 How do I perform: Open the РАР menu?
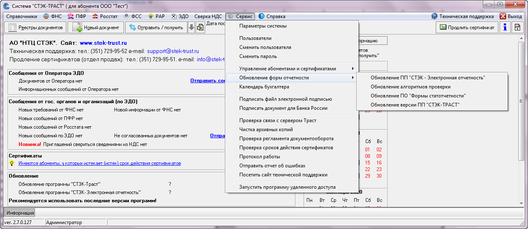[157, 16]
